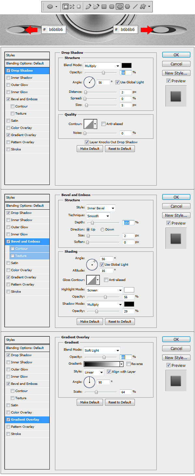
Task: Choose the Down direction radio button
Action: point(102,229)
